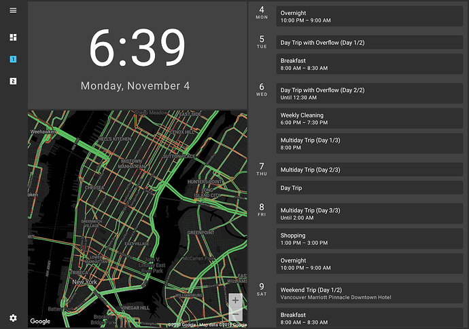Open Multiday Trip (Day 1/3) event
Image resolution: width=469 pixels, height=329 pixels.
tap(369, 144)
